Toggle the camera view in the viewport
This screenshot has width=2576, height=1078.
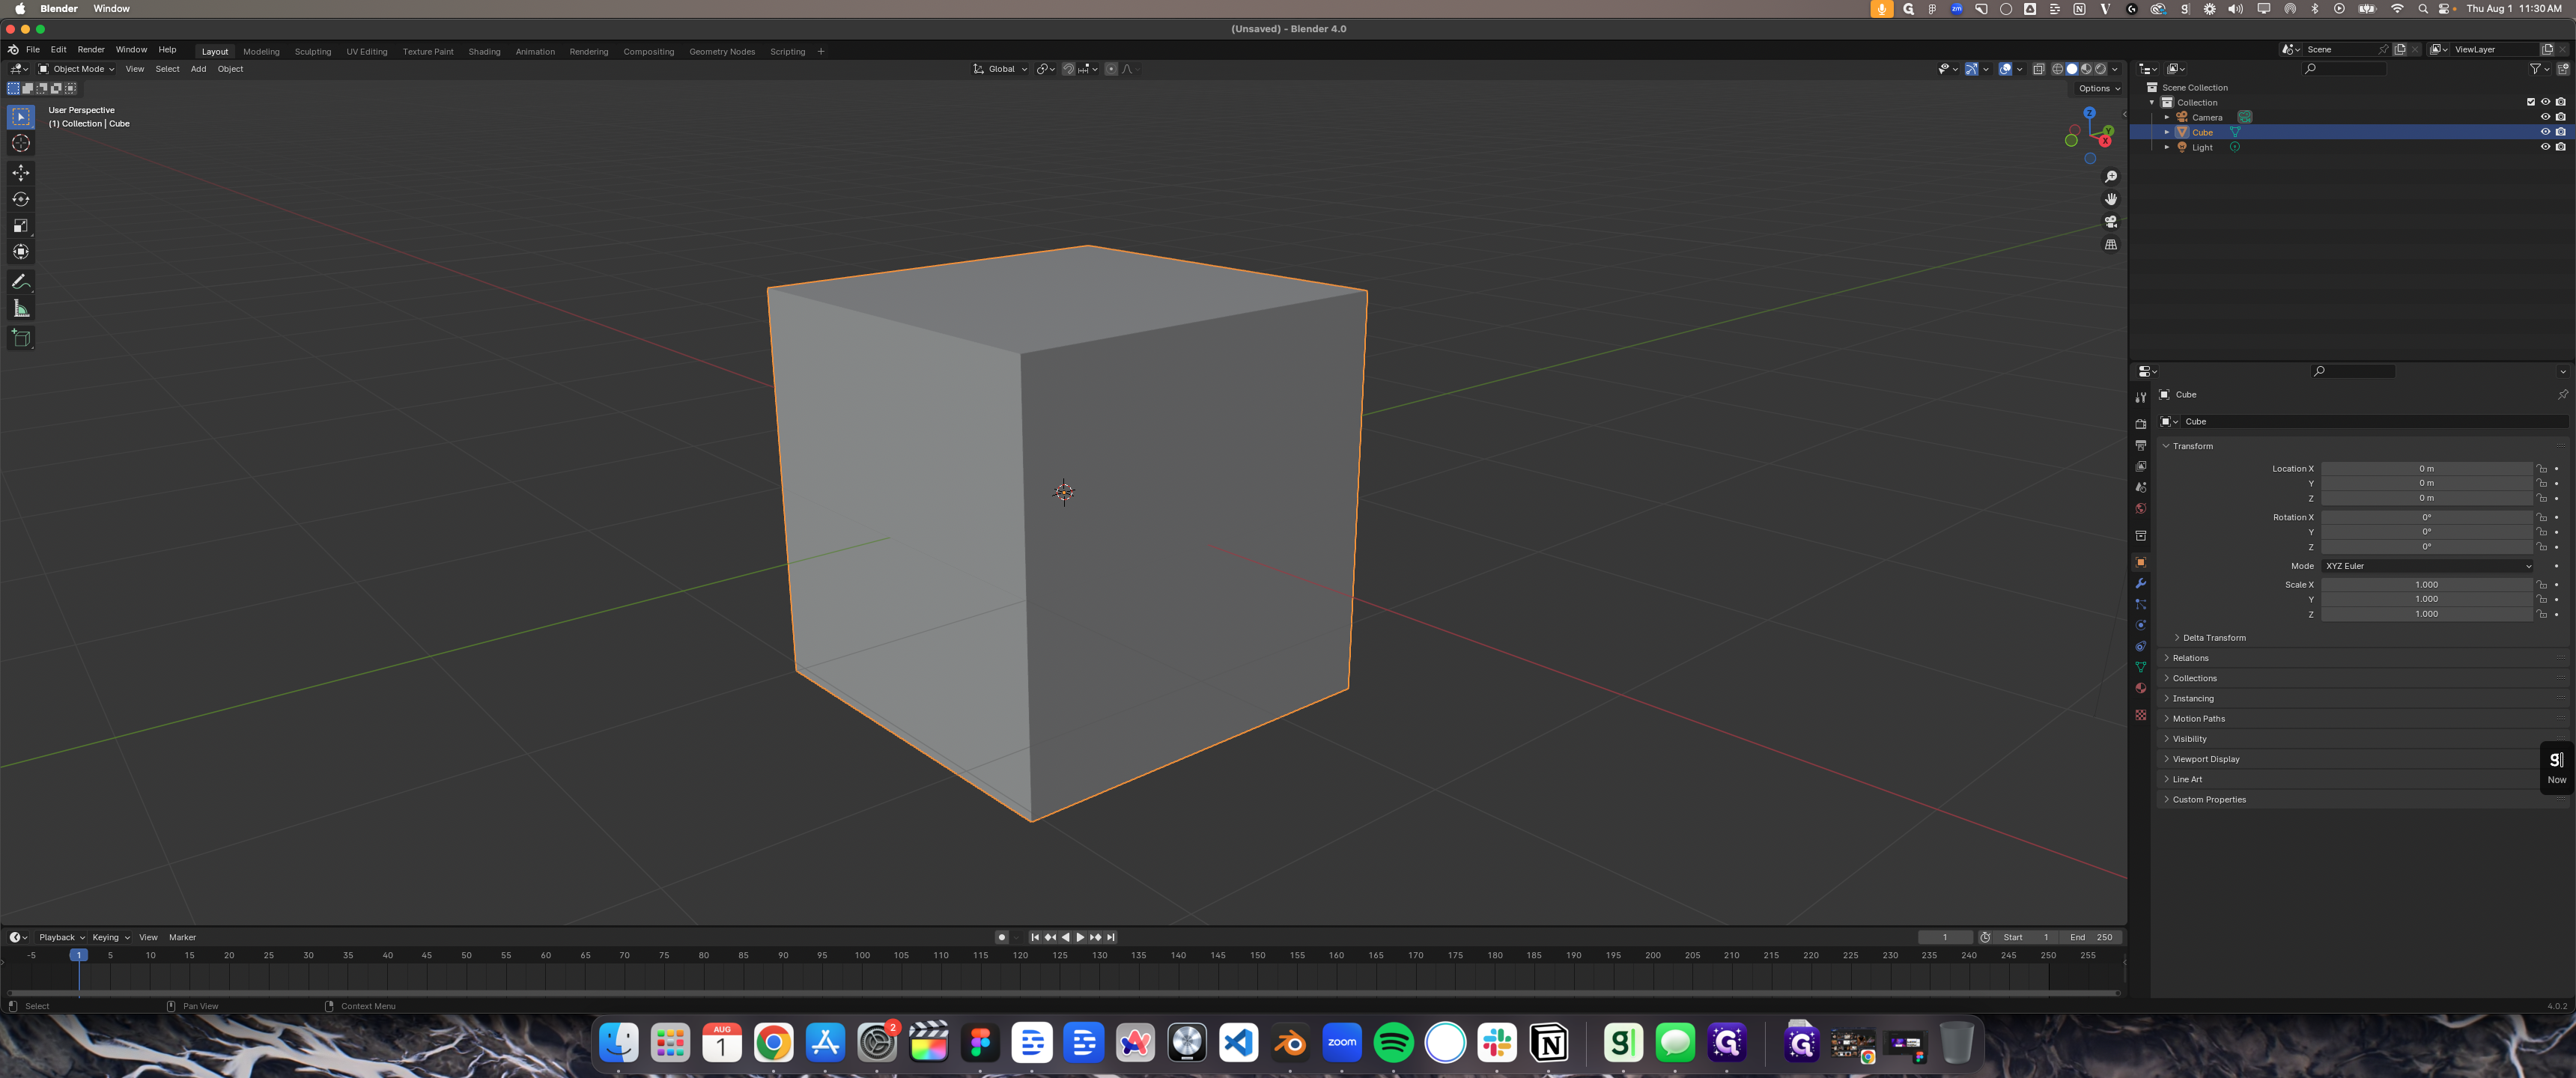pos(2110,222)
